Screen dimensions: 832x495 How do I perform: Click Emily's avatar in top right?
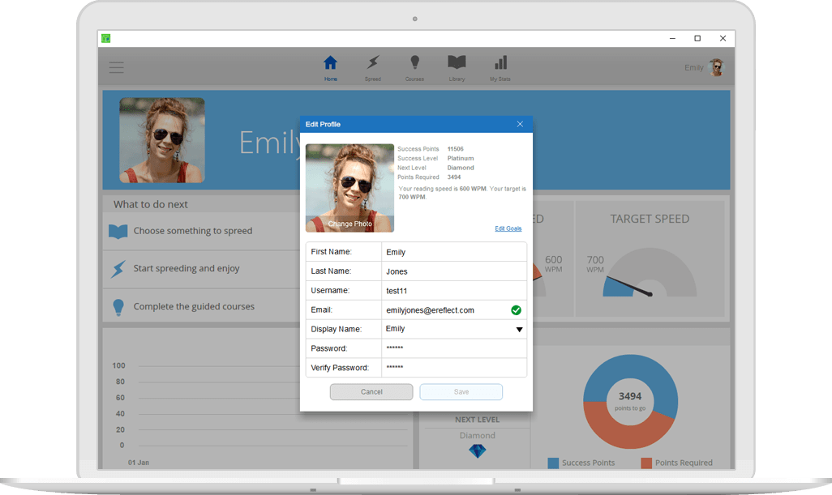point(716,67)
